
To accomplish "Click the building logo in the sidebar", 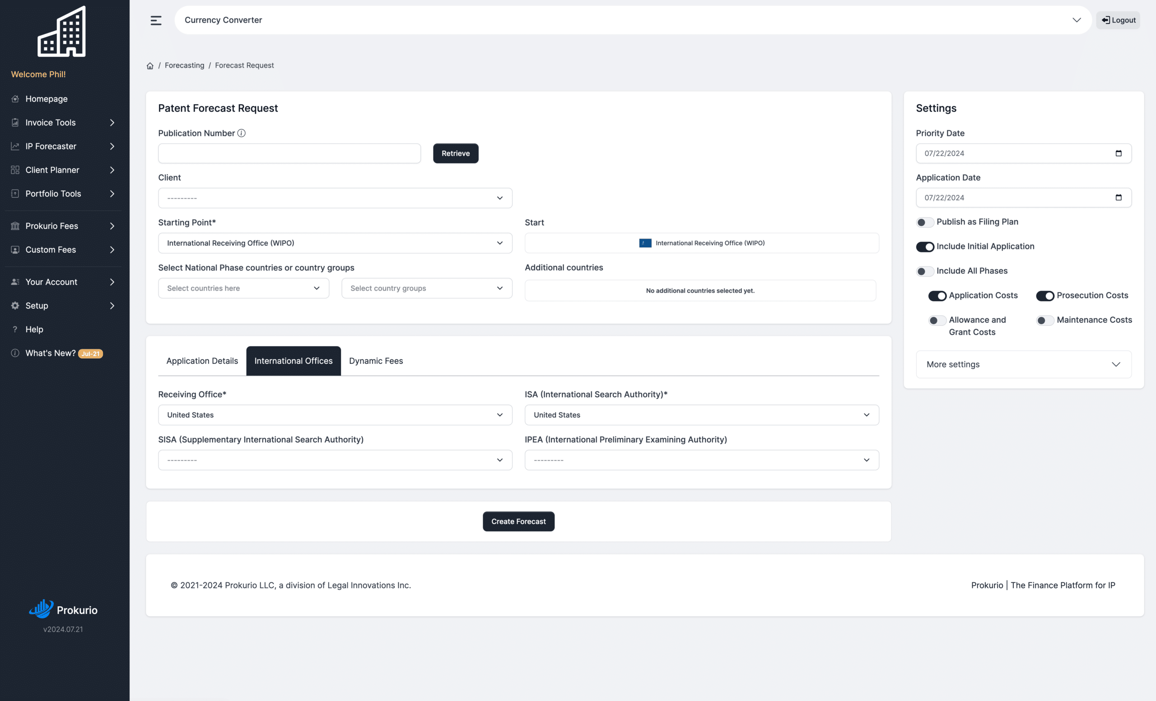I will (61, 32).
